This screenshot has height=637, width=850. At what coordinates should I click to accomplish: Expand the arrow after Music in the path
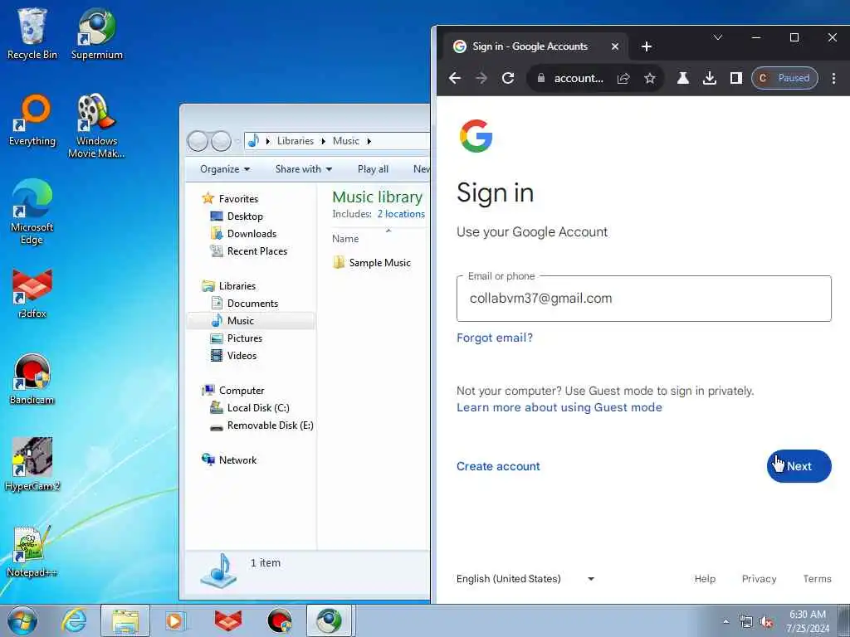point(369,141)
